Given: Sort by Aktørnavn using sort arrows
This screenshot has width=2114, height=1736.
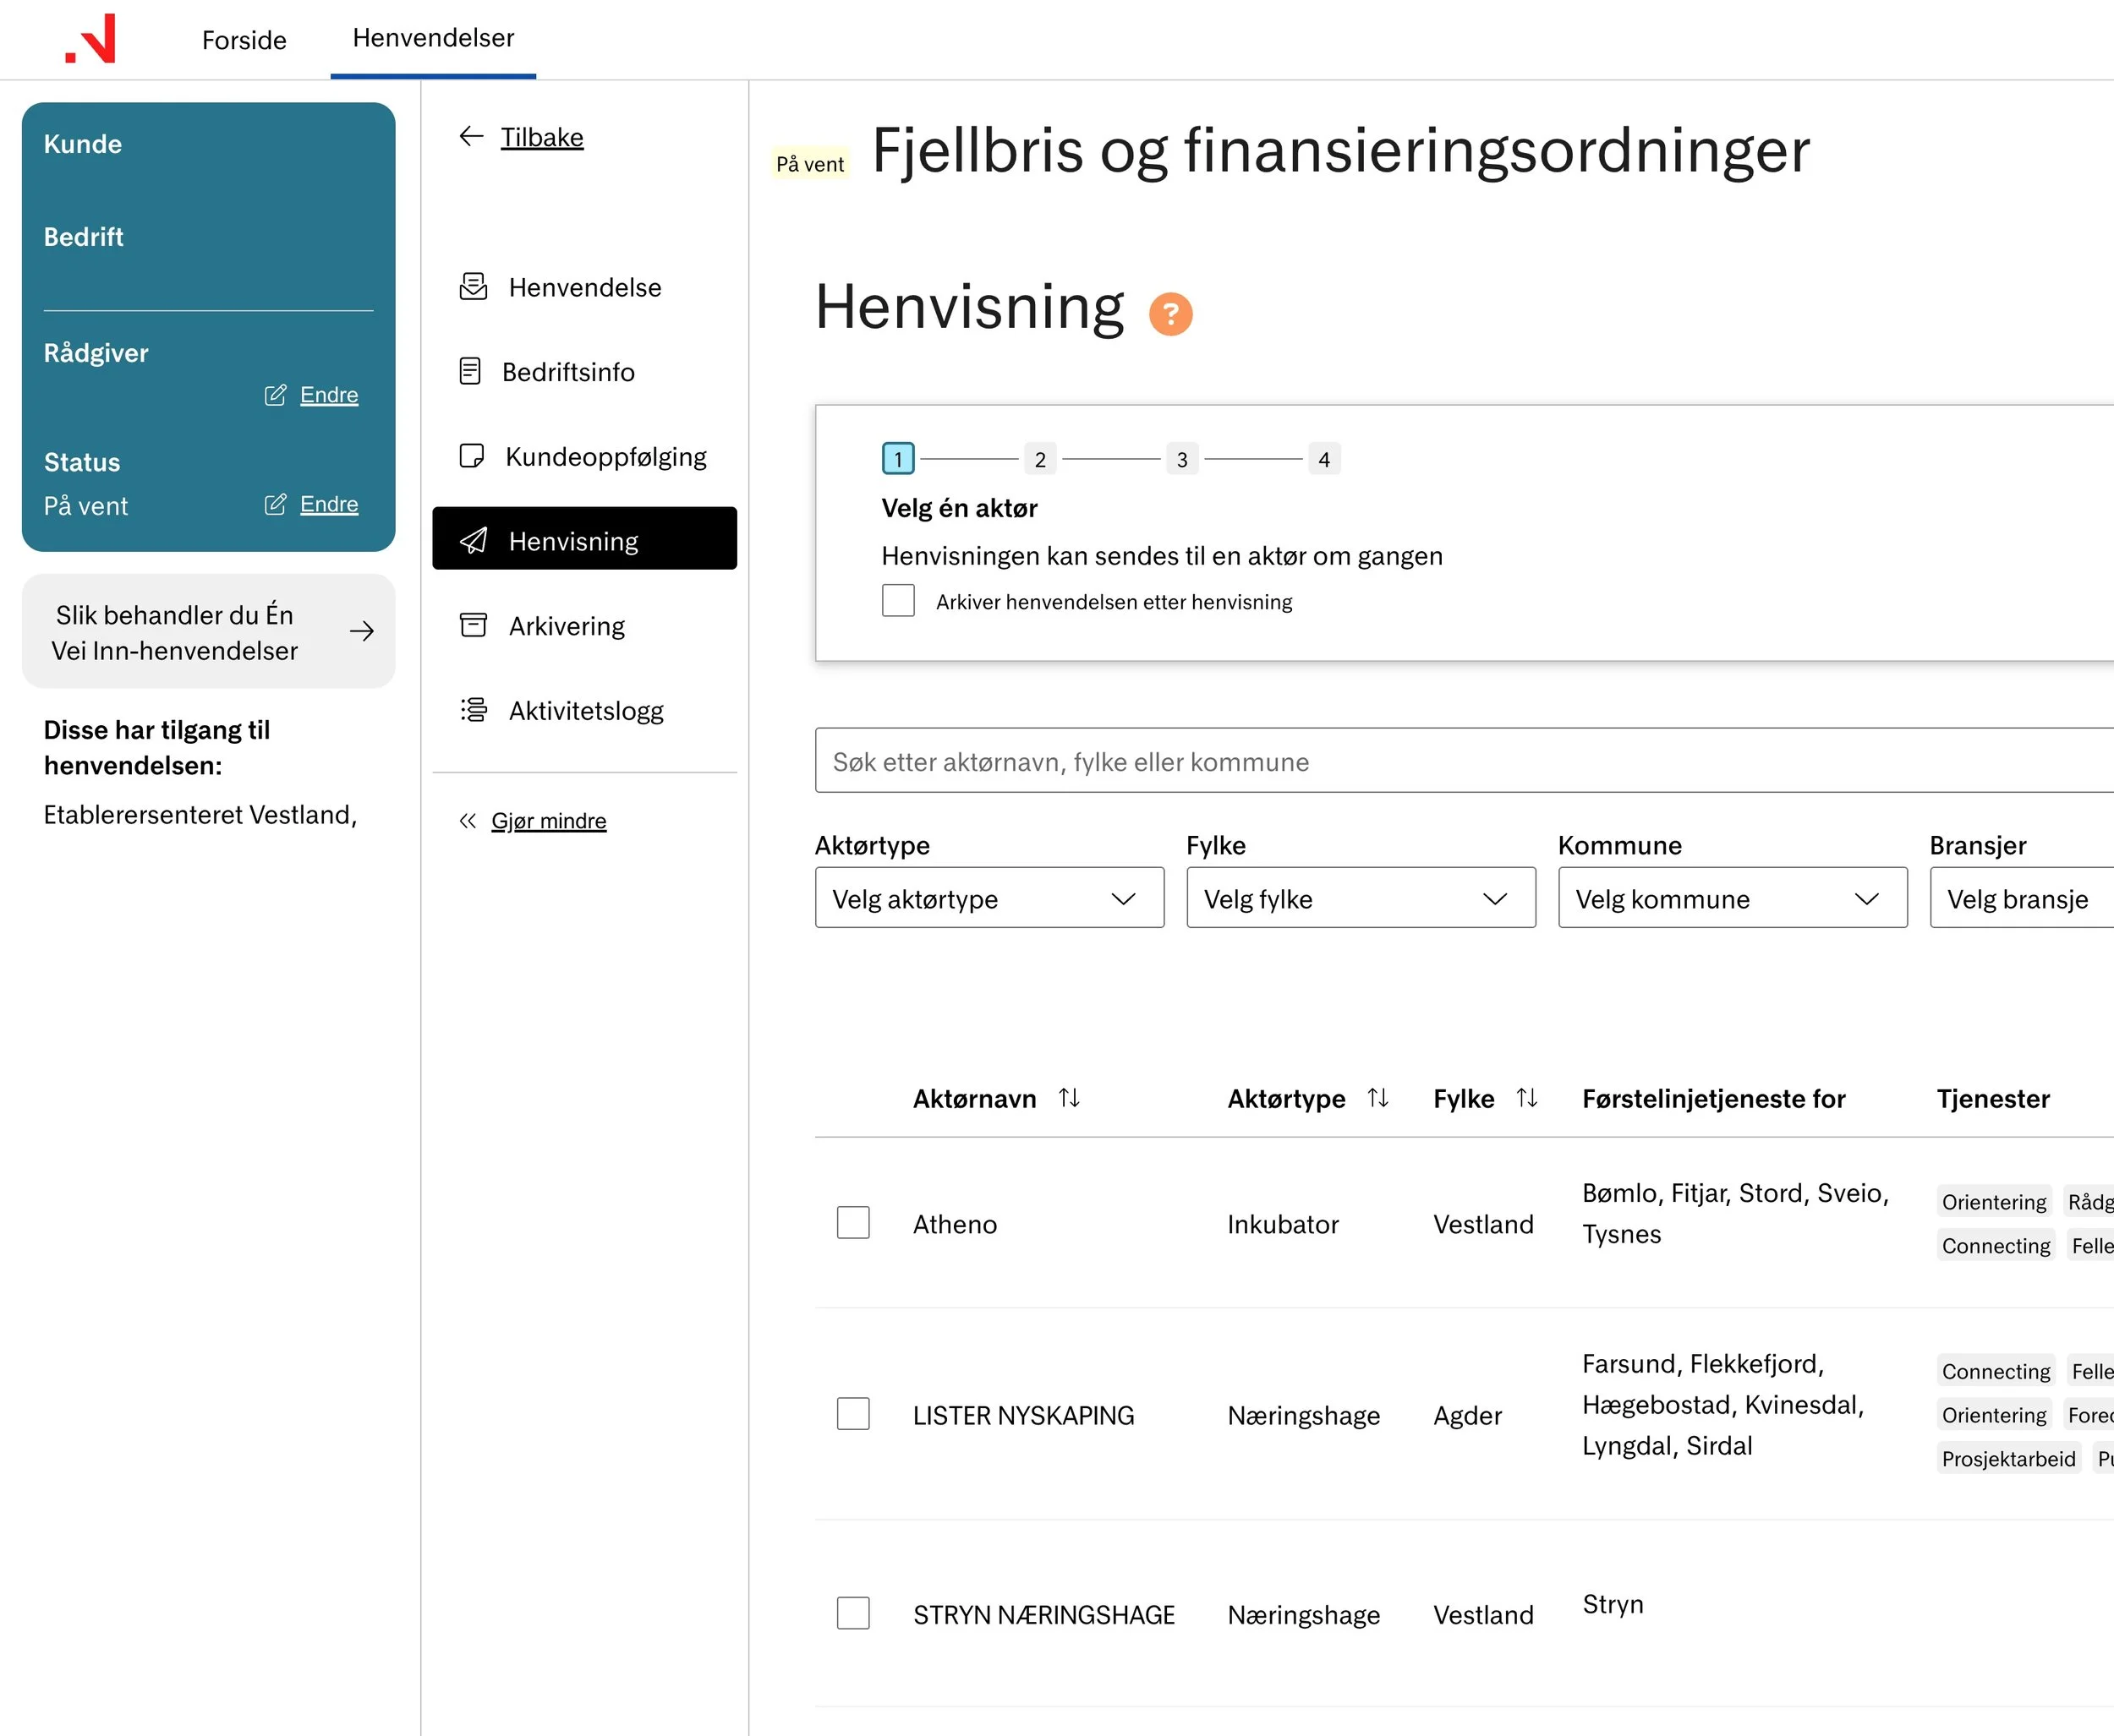Looking at the screenshot, I should tap(1069, 1098).
